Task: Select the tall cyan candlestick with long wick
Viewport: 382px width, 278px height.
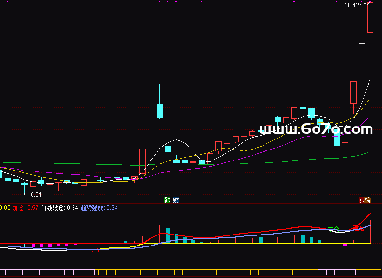Action: coord(159,110)
